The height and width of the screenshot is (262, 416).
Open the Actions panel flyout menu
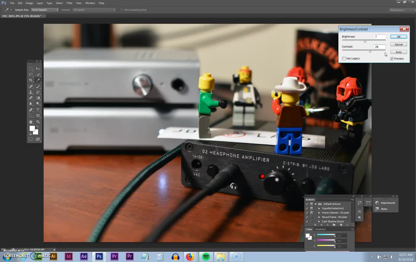pos(353,199)
